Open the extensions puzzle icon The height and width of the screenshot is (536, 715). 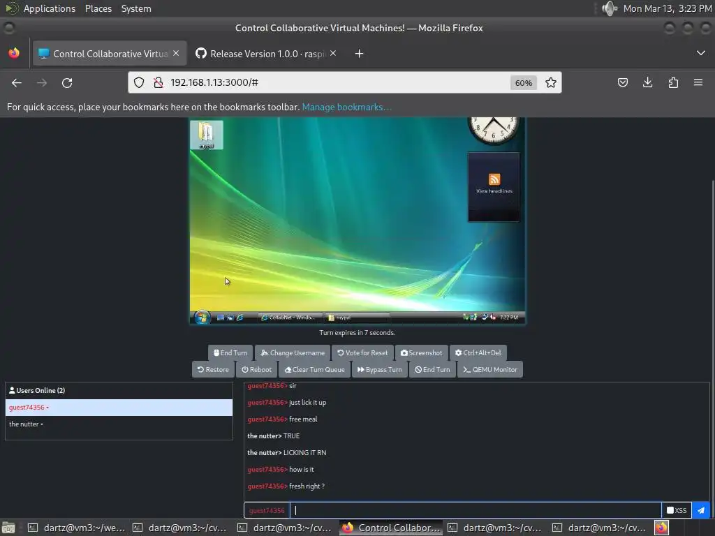tap(673, 82)
